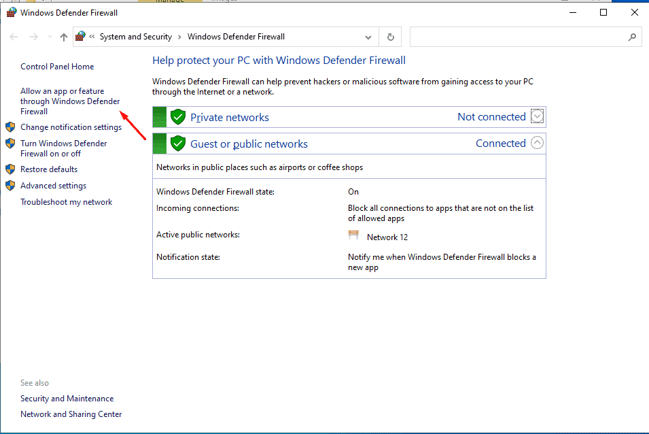649x434 pixels.
Task: Click the Network 12 network icon
Action: (353, 235)
